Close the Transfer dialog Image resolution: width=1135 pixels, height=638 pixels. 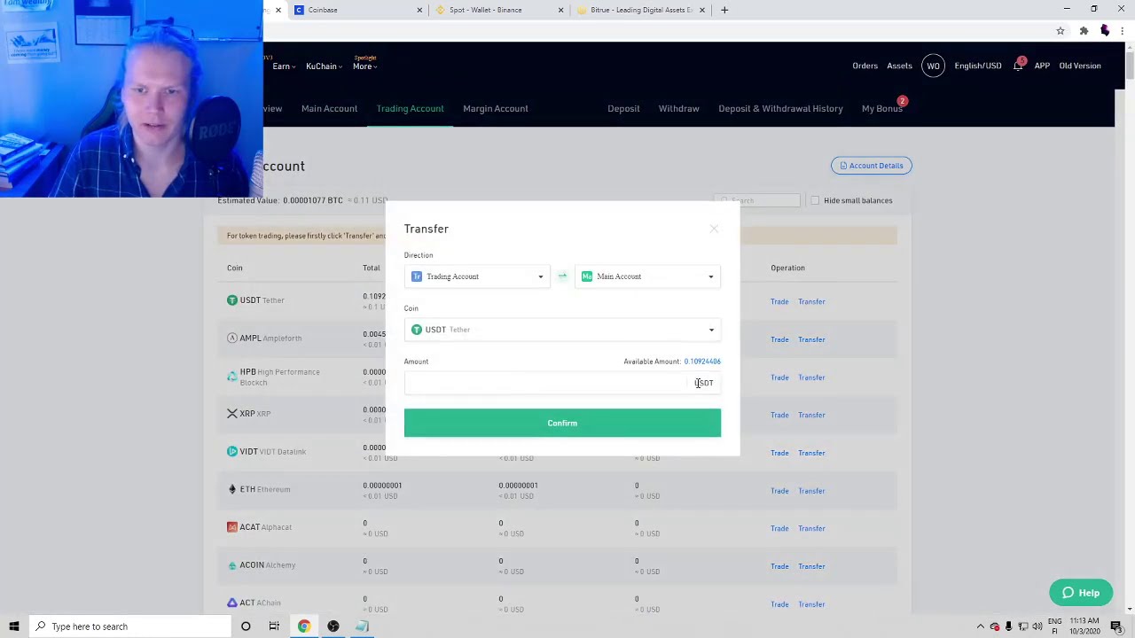(x=714, y=229)
